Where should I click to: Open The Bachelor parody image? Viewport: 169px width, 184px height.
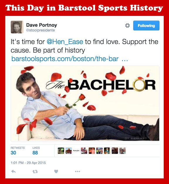(x=85, y=103)
